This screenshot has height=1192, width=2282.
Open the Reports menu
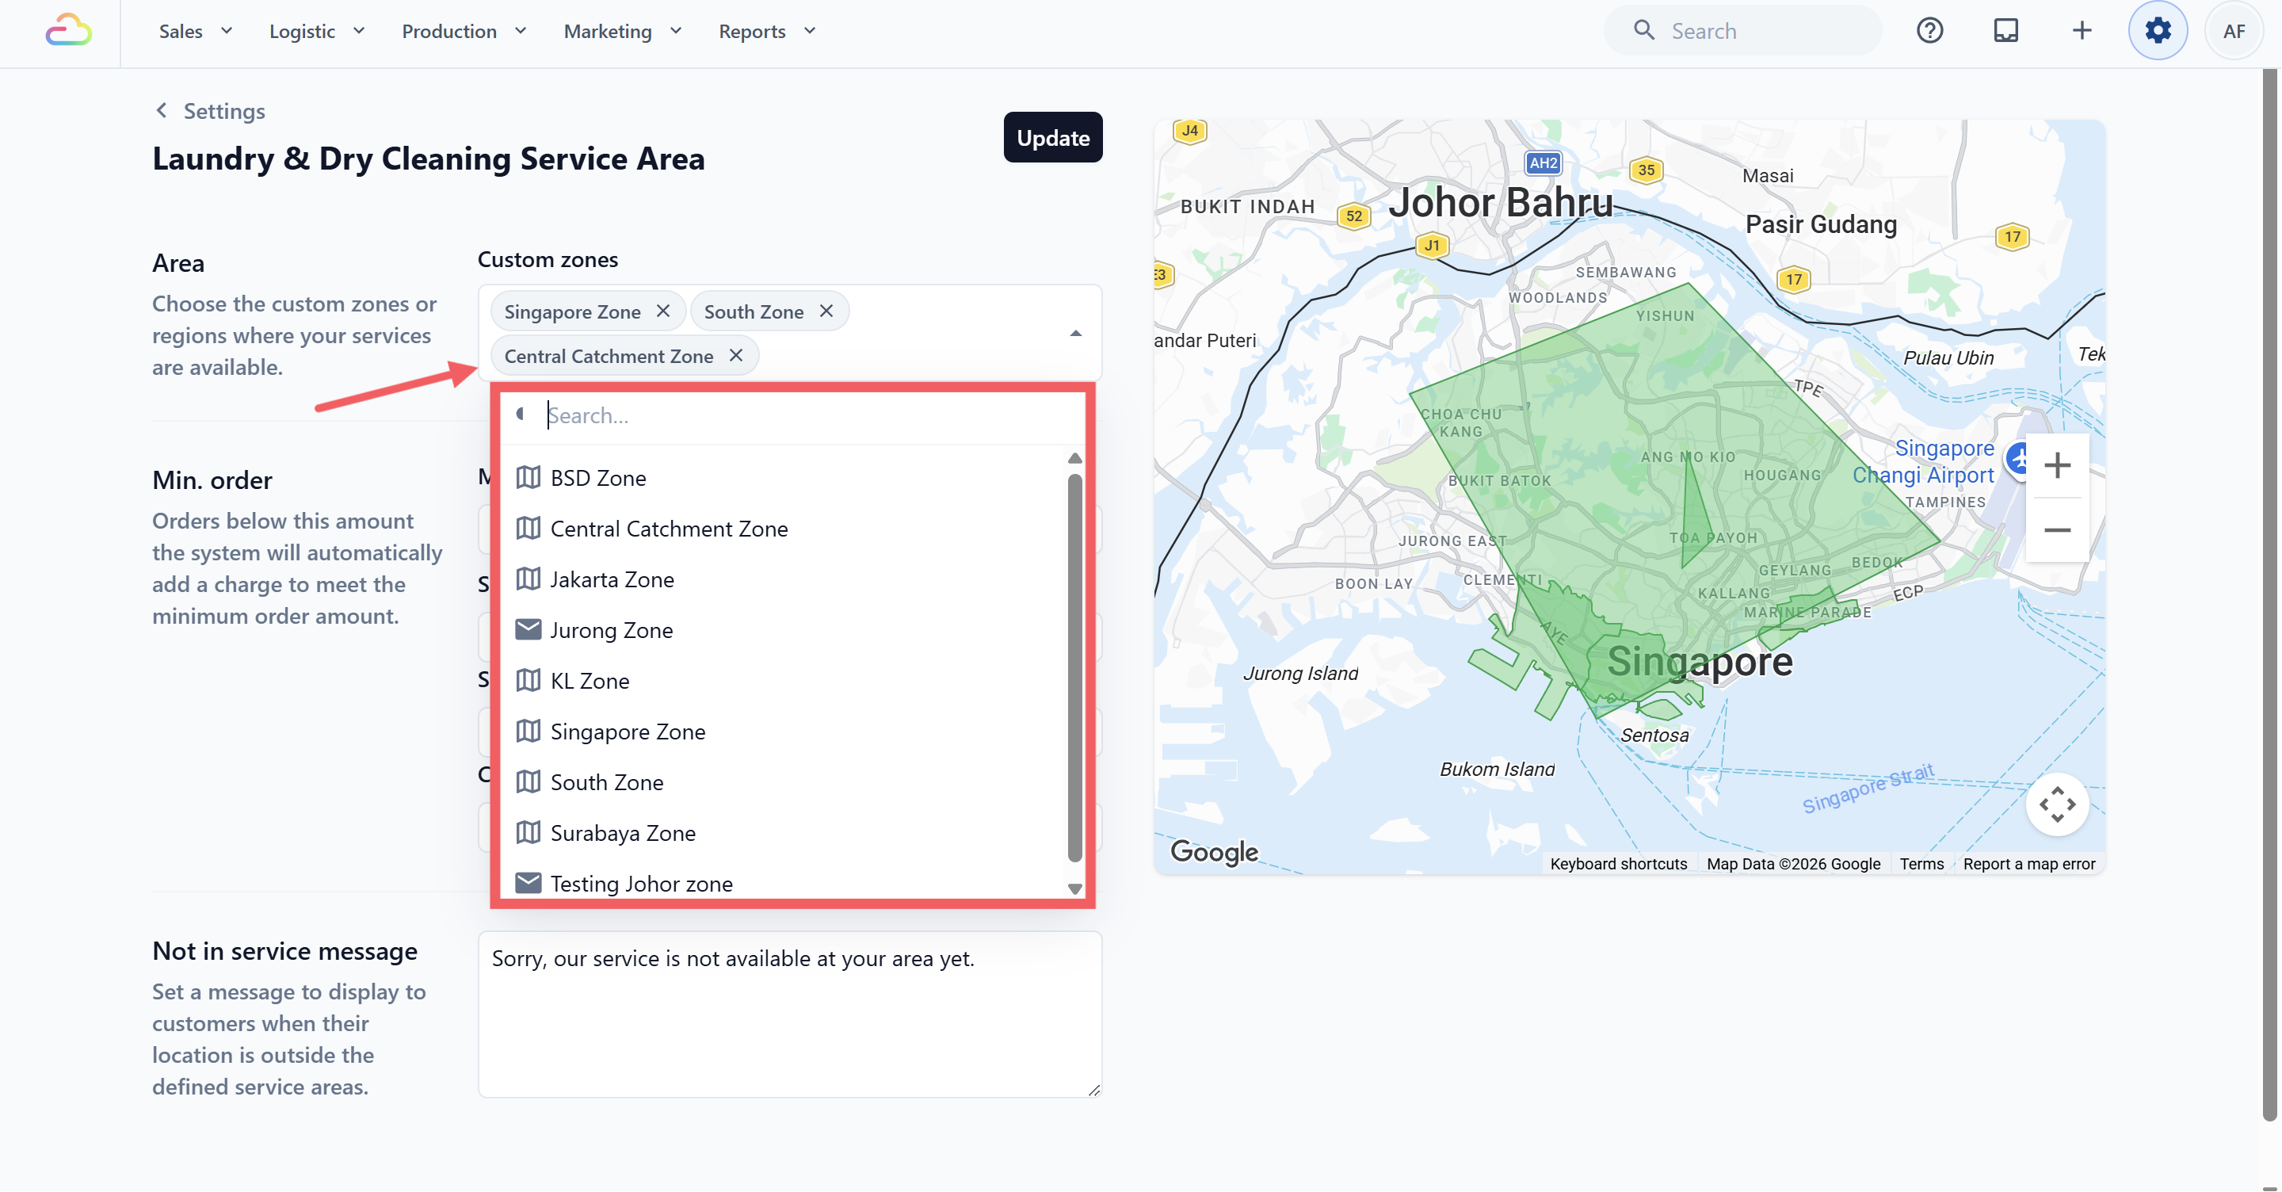(x=766, y=31)
